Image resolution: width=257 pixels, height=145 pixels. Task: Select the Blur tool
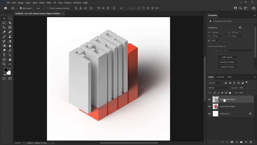point(10,46)
